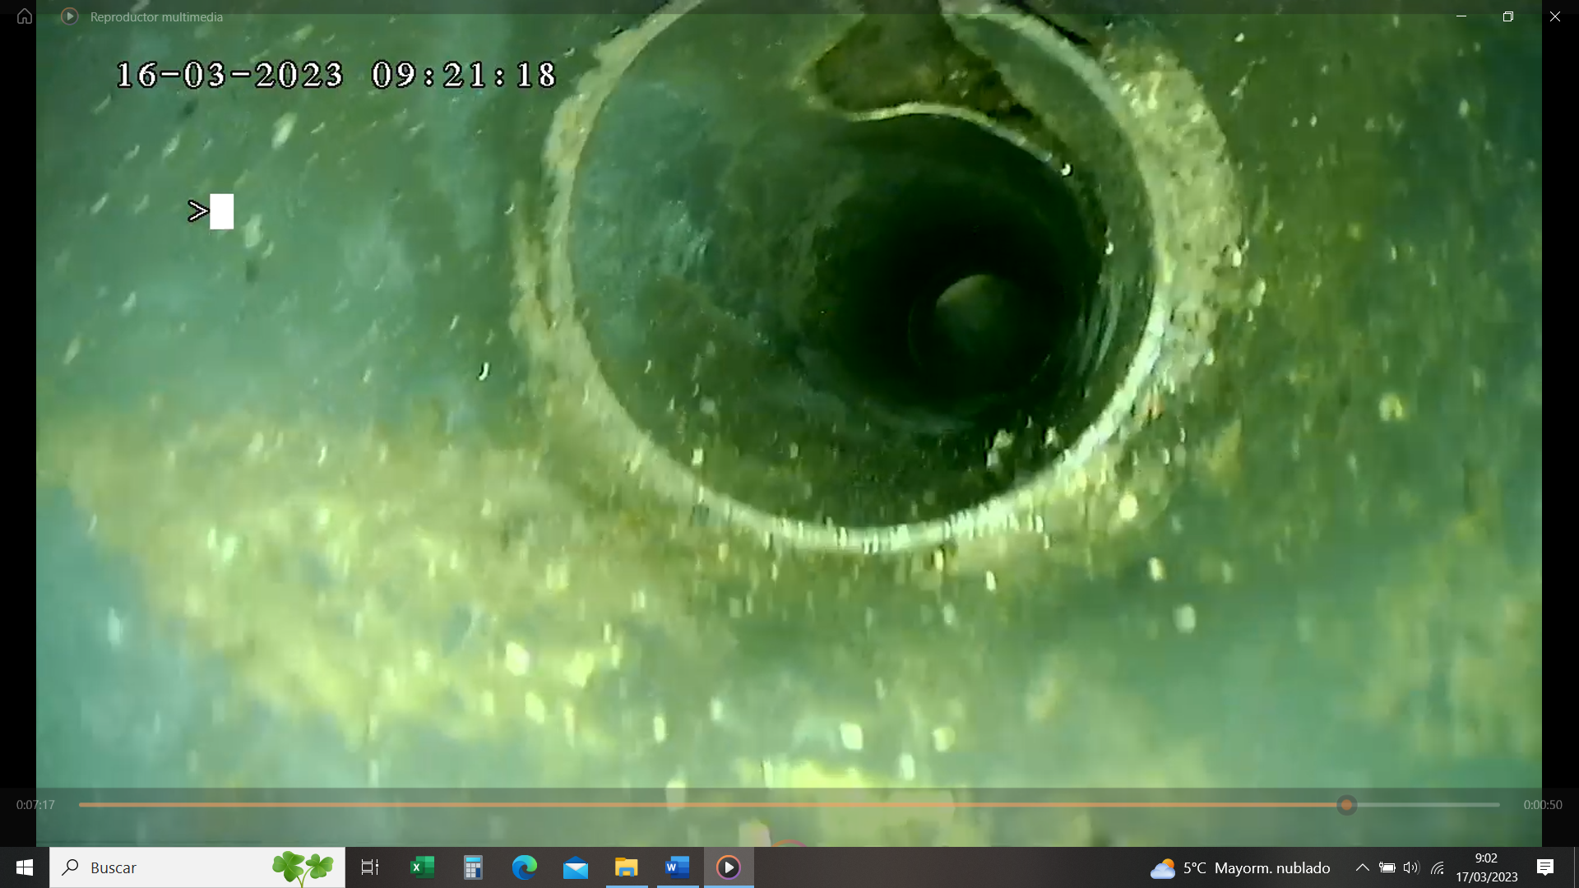The height and width of the screenshot is (888, 1579).
Task: Open File Explorer from taskbar
Action: click(x=627, y=867)
